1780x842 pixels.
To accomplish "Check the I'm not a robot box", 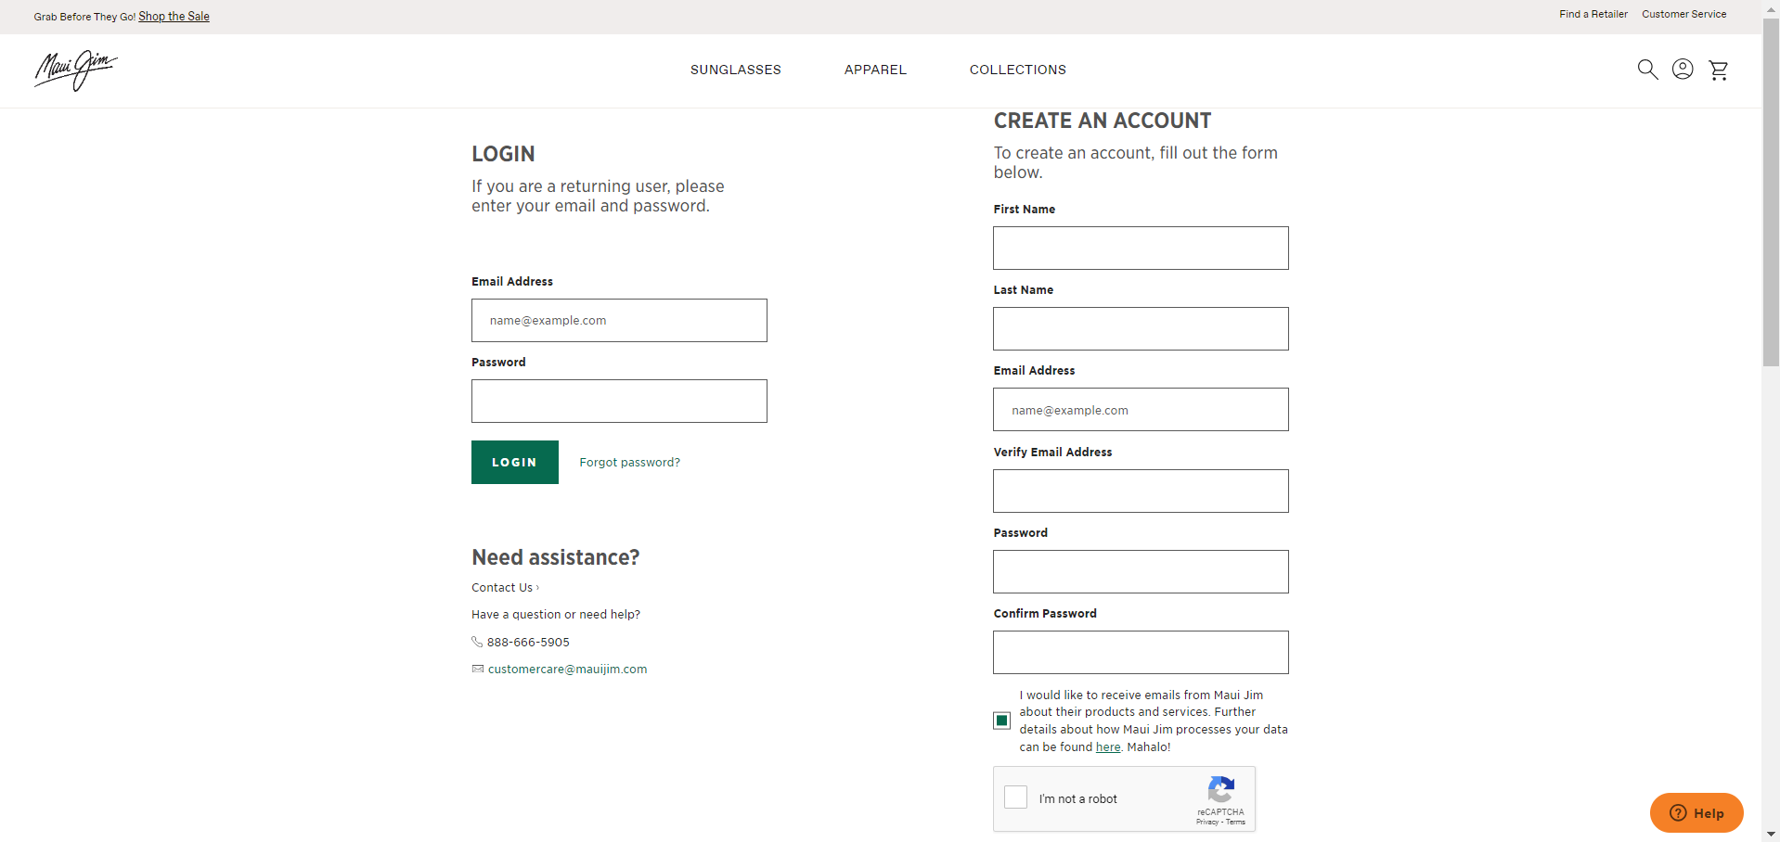I will 1016,797.
